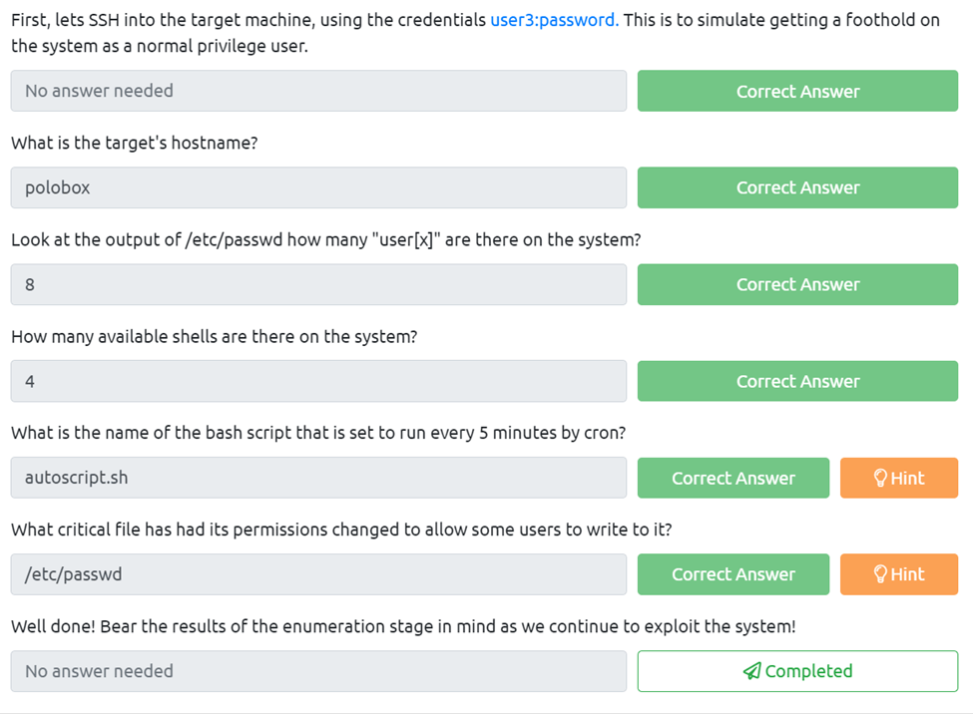Click the lightbulb icon beside the autoscript.sh answer
This screenshot has height=714, width=973.
(x=880, y=479)
